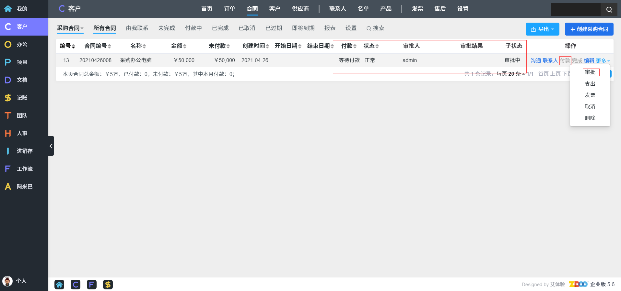Open the 记账 accounting module icon
The width and height of the screenshot is (621, 291).
[x=8, y=98]
